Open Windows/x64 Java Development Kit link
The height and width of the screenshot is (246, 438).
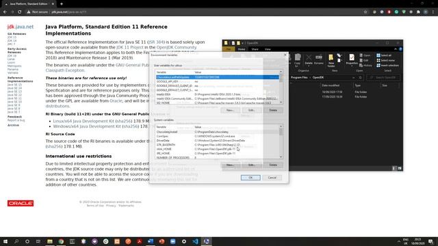click(x=87, y=126)
